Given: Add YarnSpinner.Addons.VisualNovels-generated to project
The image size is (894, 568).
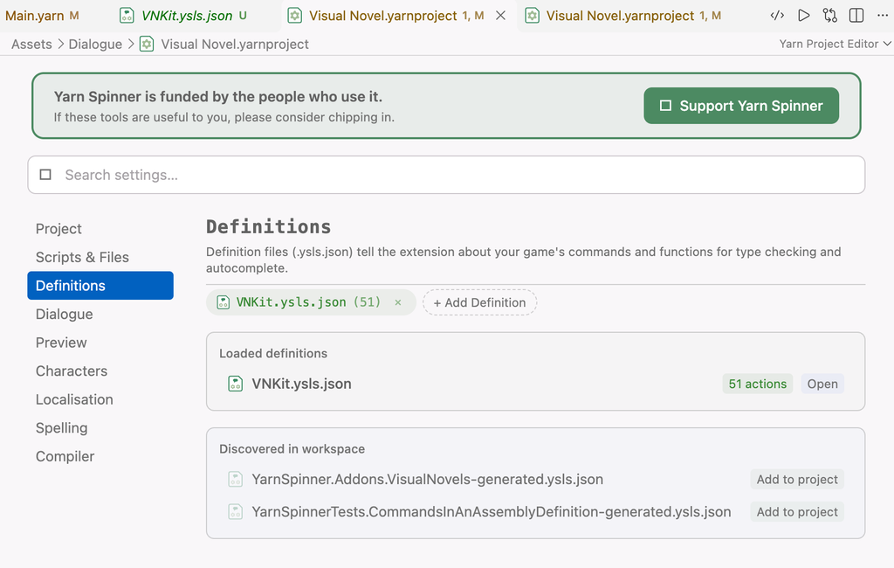Looking at the screenshot, I should (797, 479).
